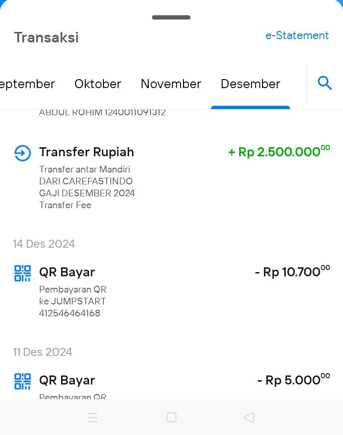Tap QR code icon for Rp 10.700 payment
343x435 pixels.
[22, 273]
